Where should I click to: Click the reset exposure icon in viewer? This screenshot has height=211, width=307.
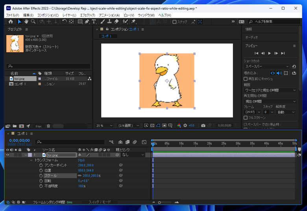pos(185,125)
